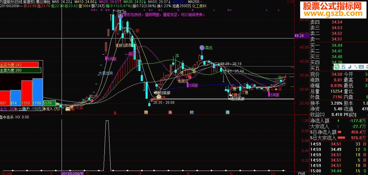Click the 买一 34.44 order row
The image size is (368, 175).
339,45
